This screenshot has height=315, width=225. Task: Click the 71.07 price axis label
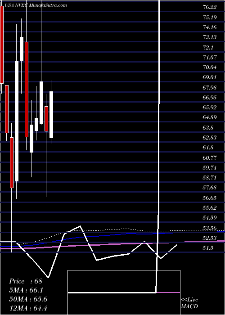tap(210, 58)
